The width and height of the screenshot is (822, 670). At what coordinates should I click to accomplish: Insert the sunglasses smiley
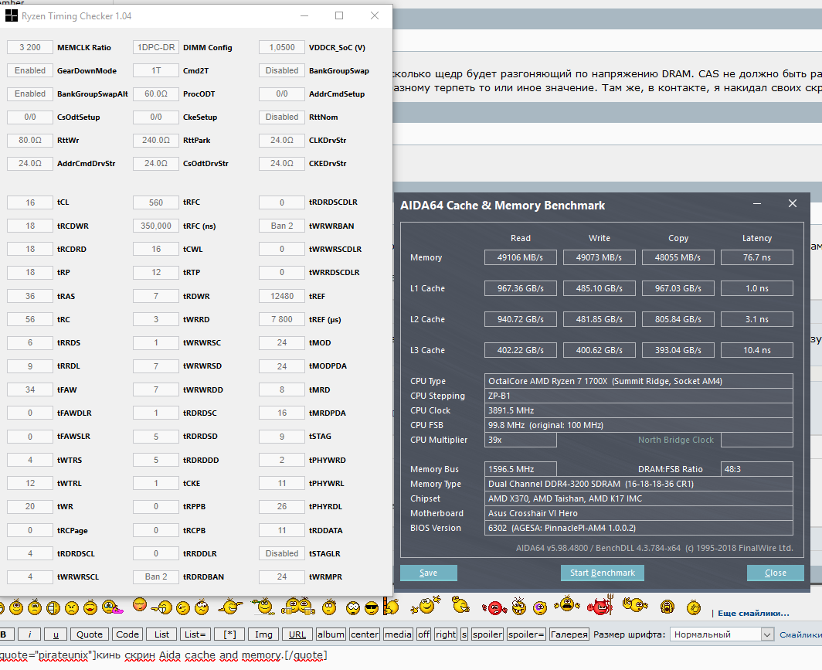[372, 608]
